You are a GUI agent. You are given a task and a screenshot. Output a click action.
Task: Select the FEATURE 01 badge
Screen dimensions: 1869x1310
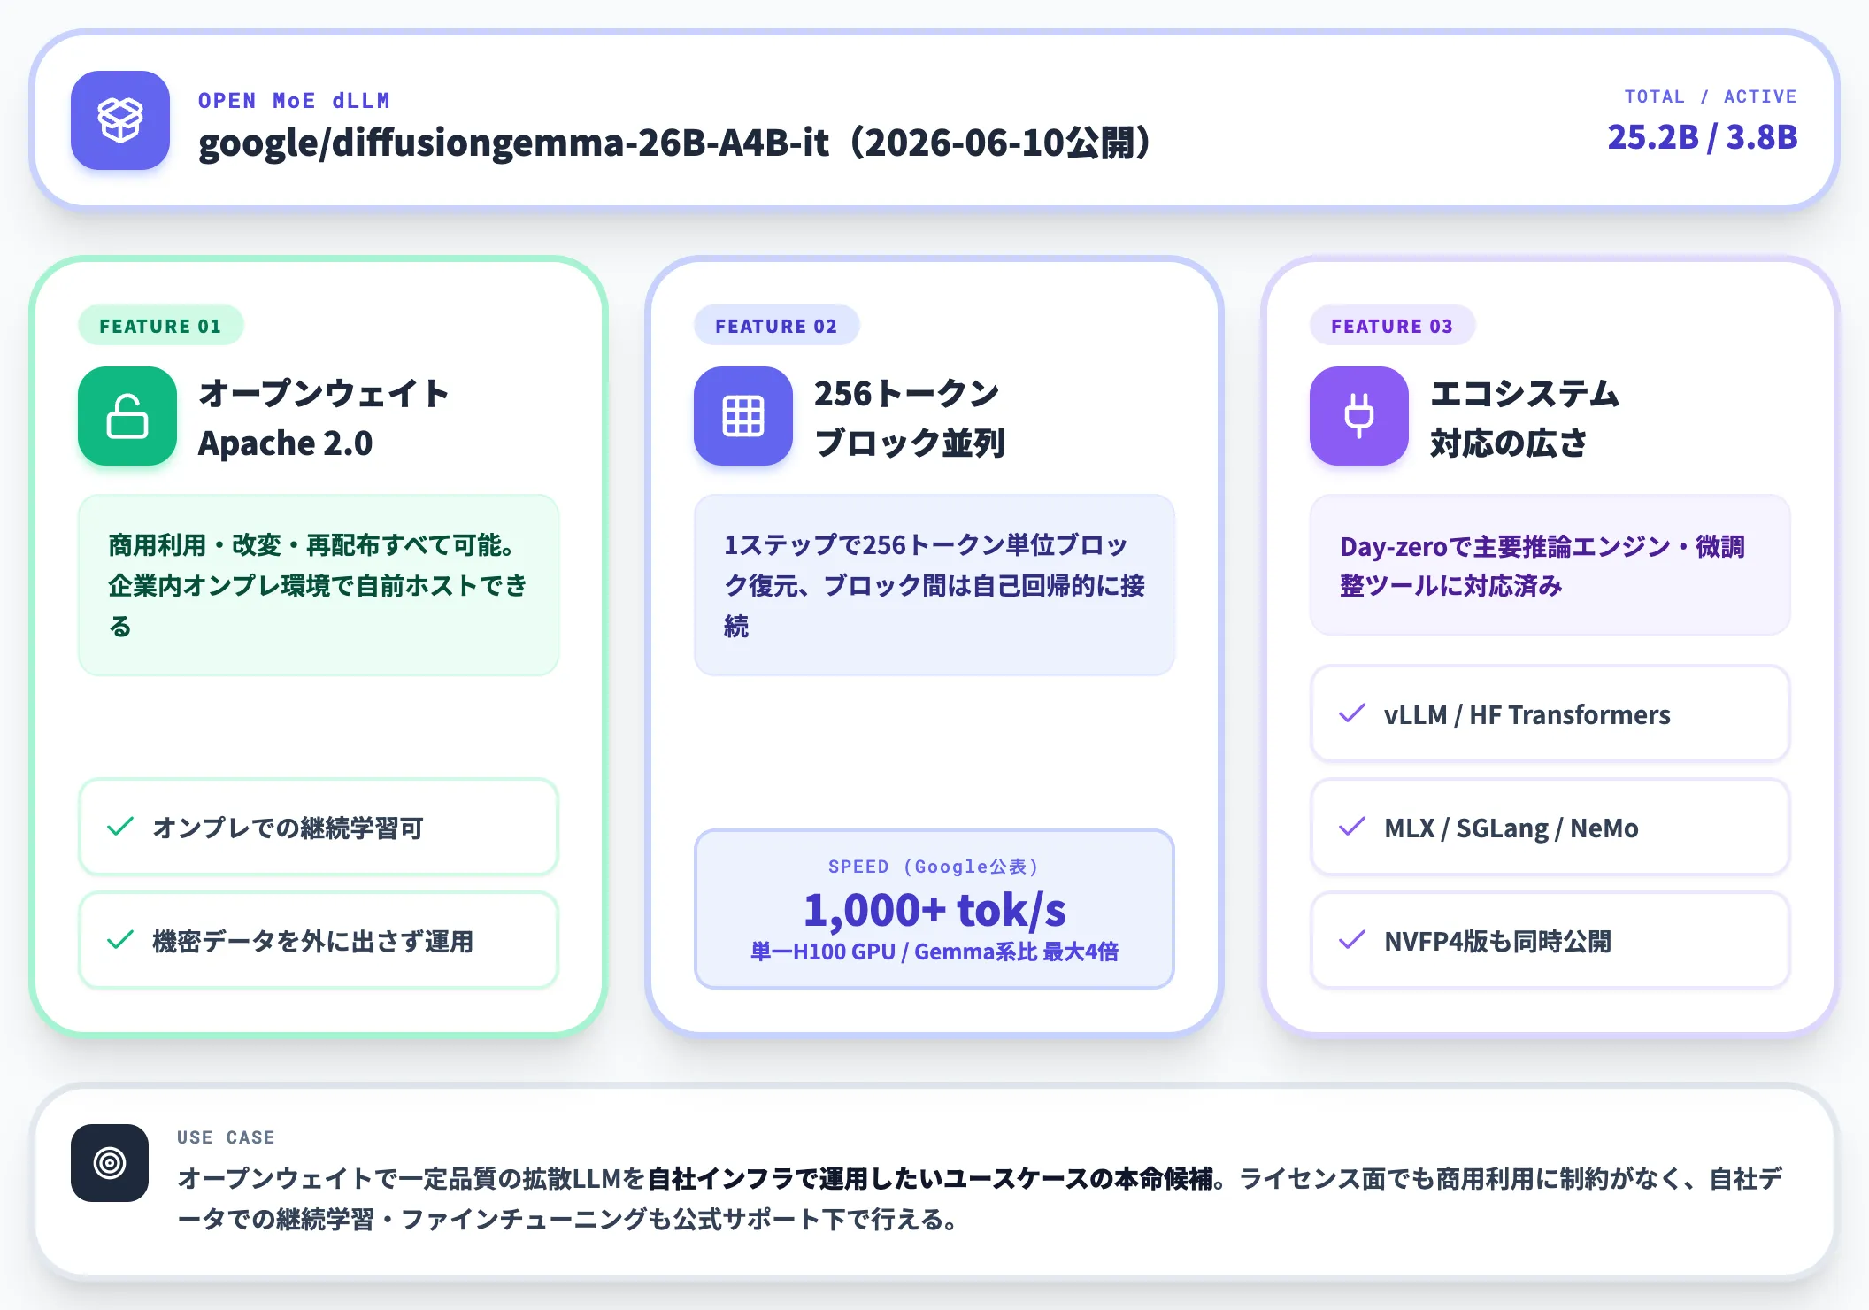[160, 326]
